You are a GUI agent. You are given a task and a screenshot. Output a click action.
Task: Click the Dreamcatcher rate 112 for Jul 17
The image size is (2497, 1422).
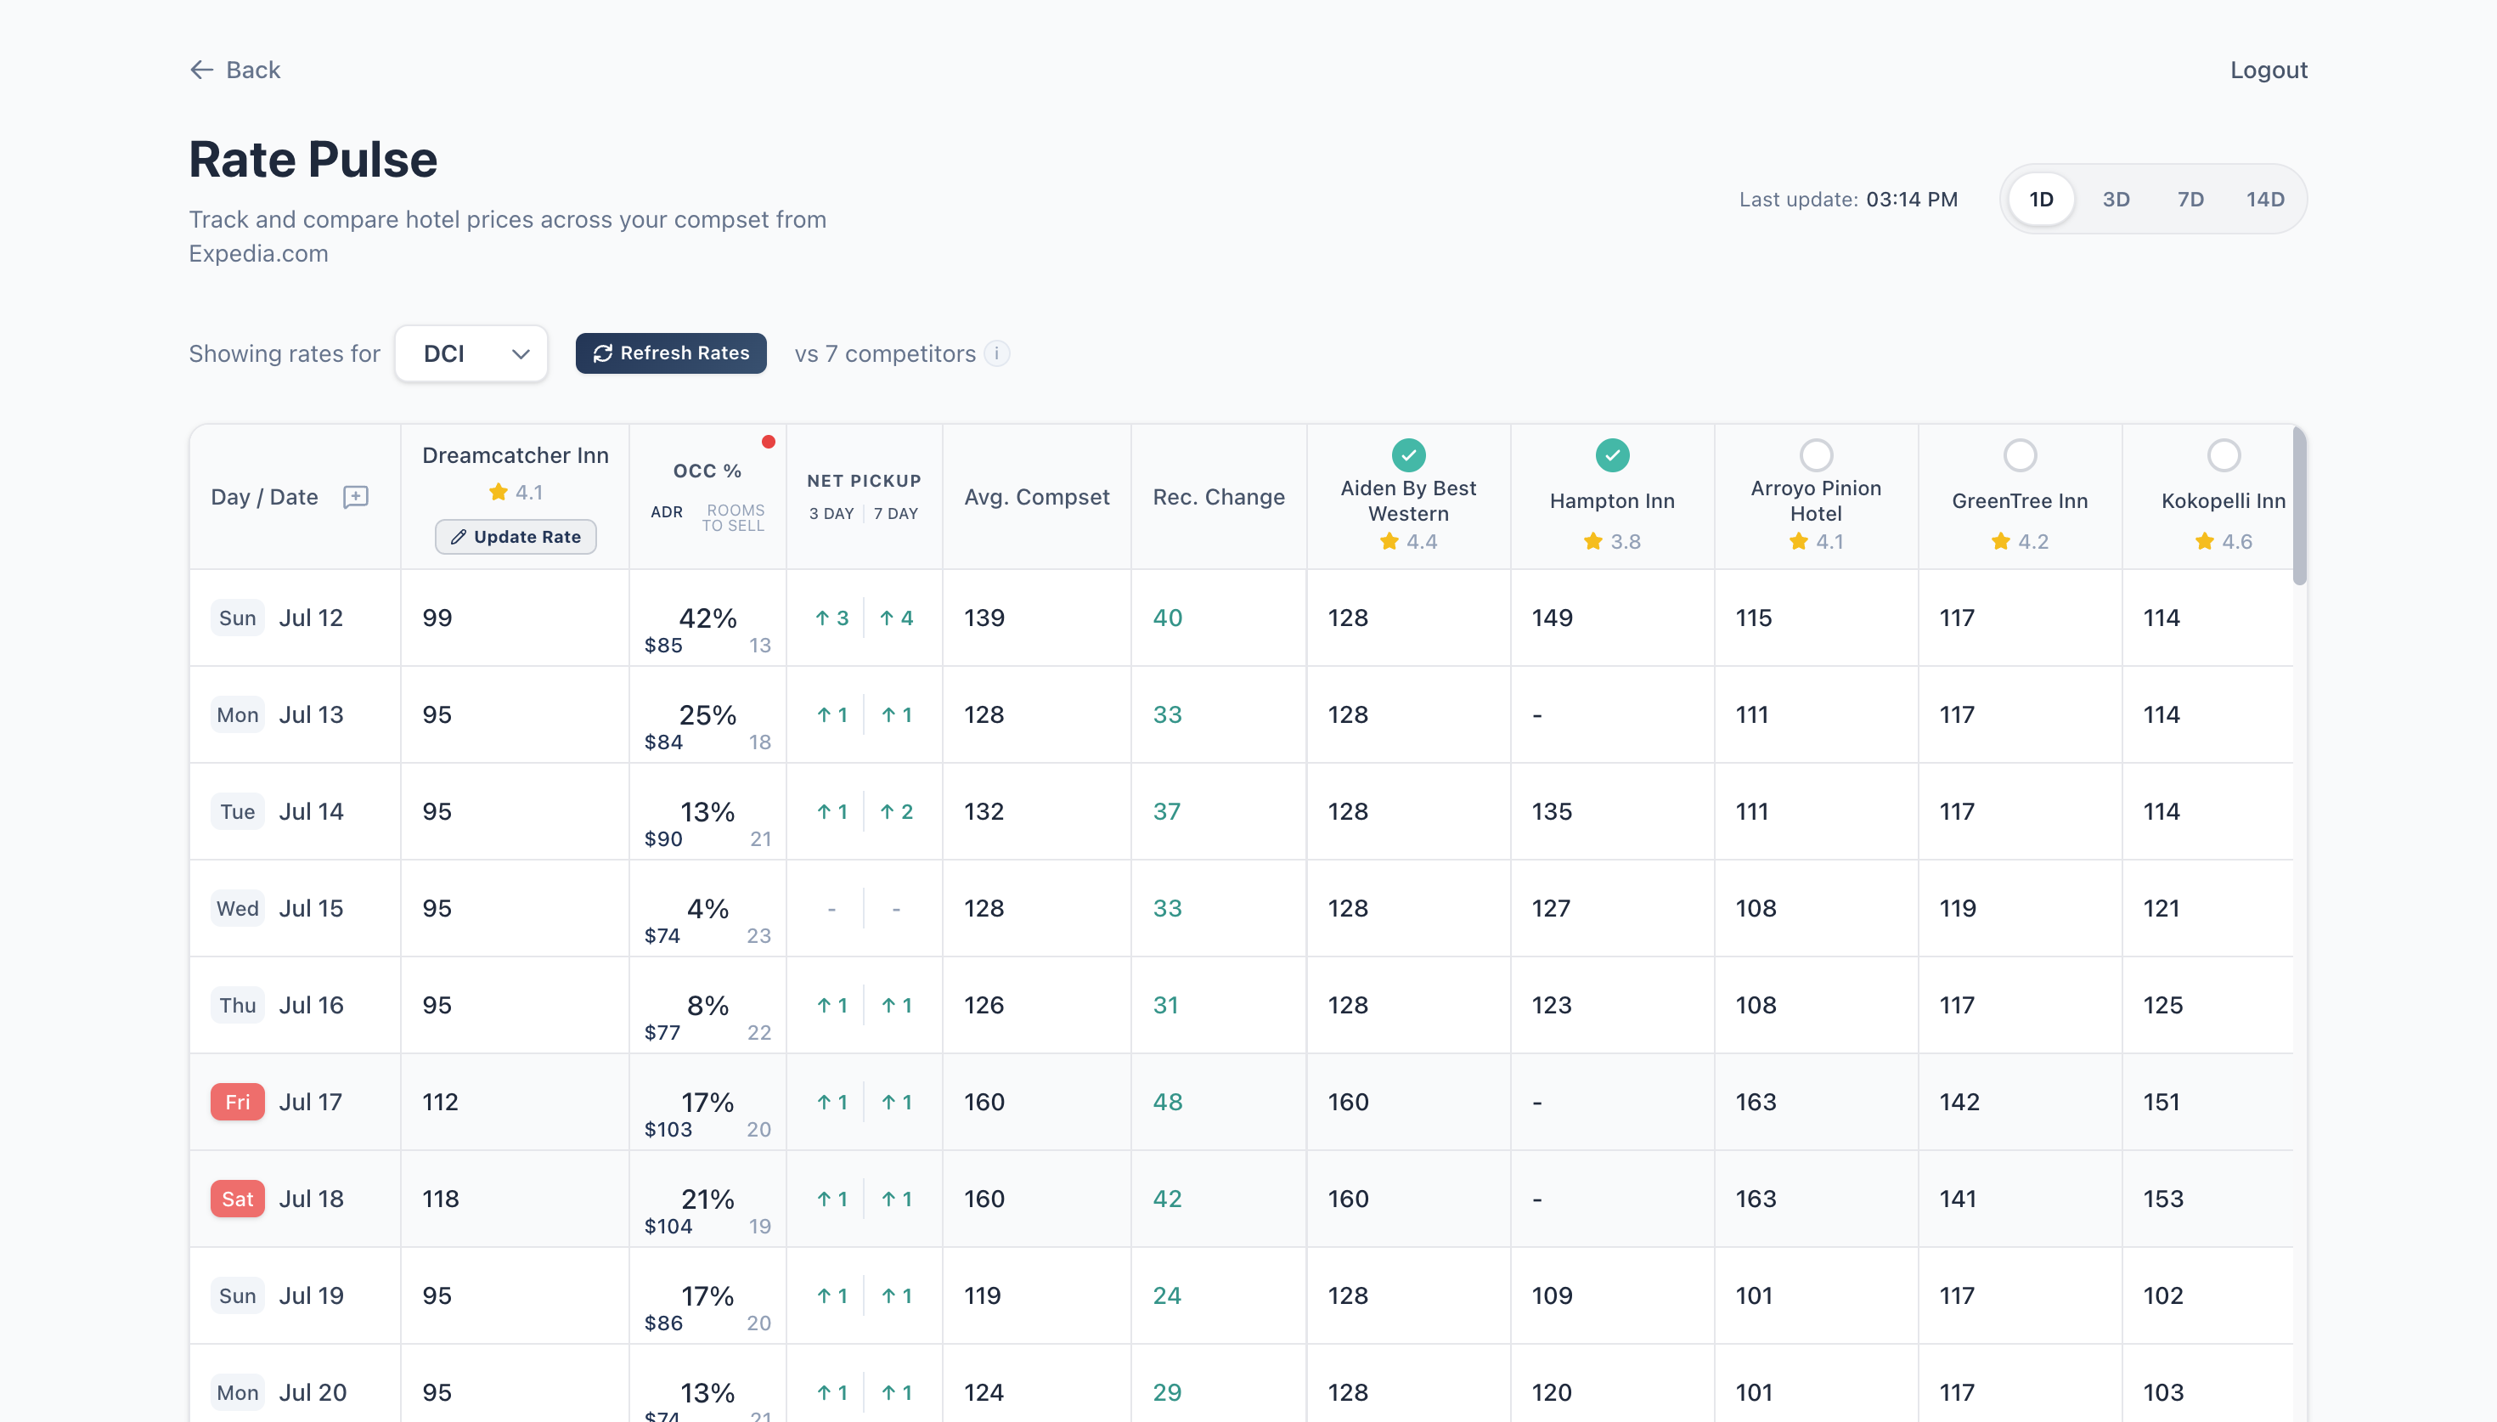440,1103
